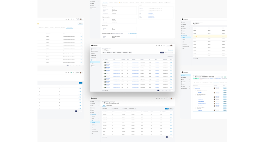Click the edit icon on the last Prices table row
The height and width of the screenshot is (142, 265).
point(170,134)
